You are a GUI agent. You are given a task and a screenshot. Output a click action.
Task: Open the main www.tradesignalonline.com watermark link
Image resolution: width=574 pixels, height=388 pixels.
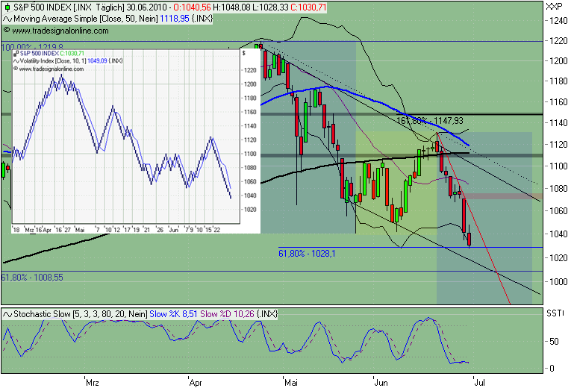60,31
